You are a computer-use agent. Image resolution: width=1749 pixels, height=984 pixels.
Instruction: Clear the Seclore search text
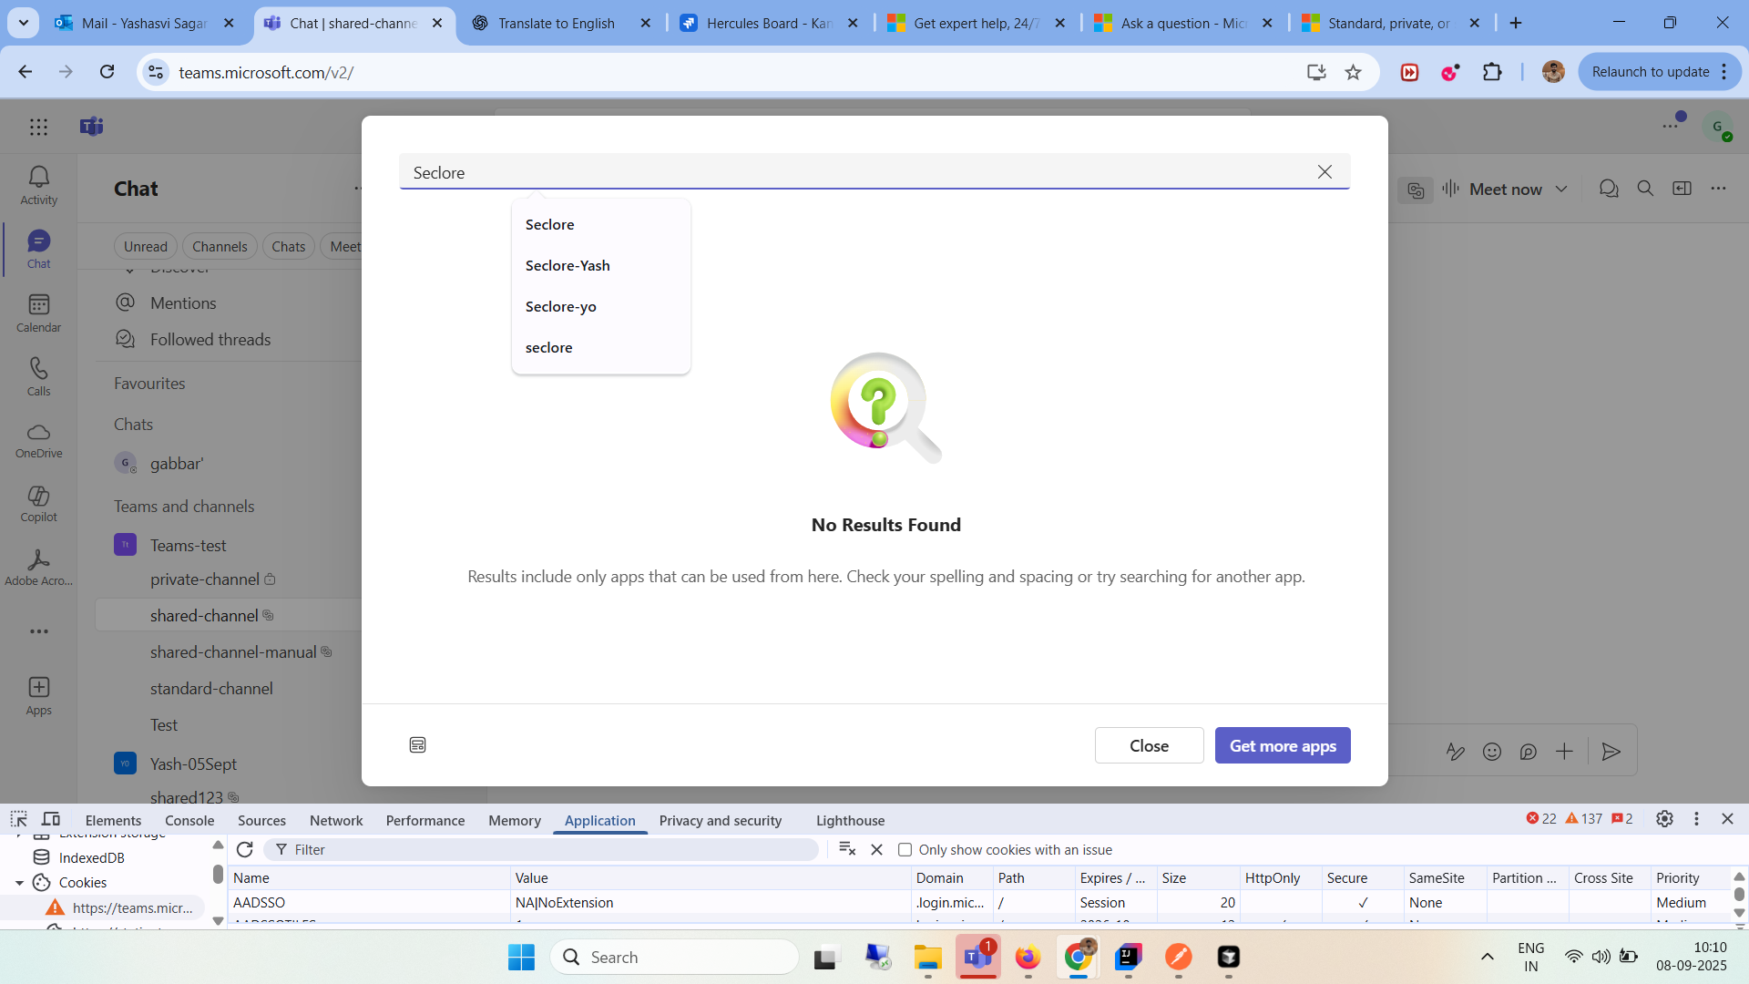coord(1325,172)
